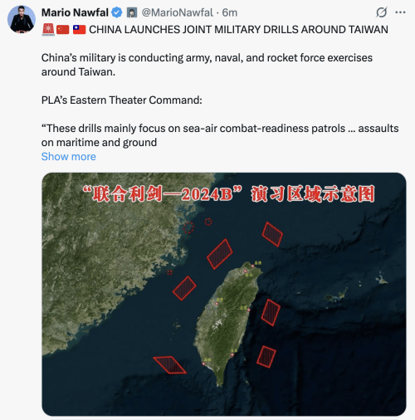Click the Taiwan flag emoji
Screen dimensions: 415x420
click(80, 30)
